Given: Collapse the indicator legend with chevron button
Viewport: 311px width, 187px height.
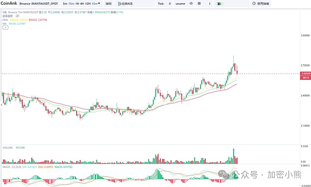Looking at the screenshot, I should (x=5, y=27).
